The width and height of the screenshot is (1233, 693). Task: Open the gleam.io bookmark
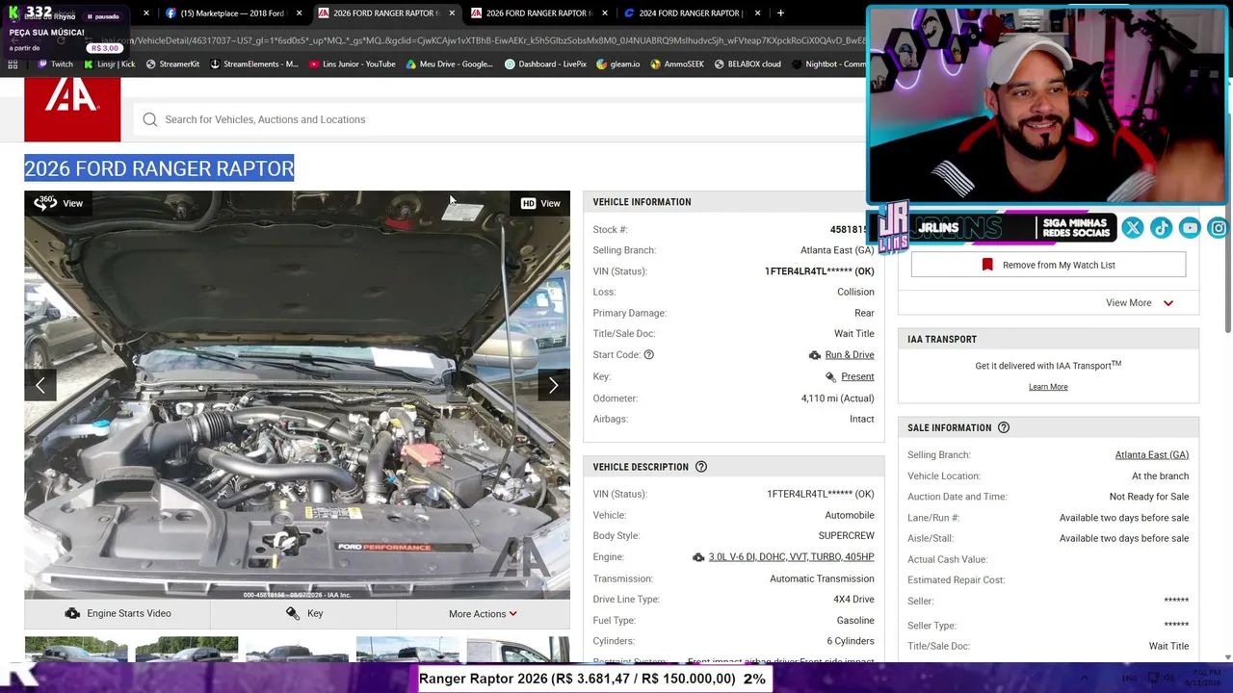[617, 64]
